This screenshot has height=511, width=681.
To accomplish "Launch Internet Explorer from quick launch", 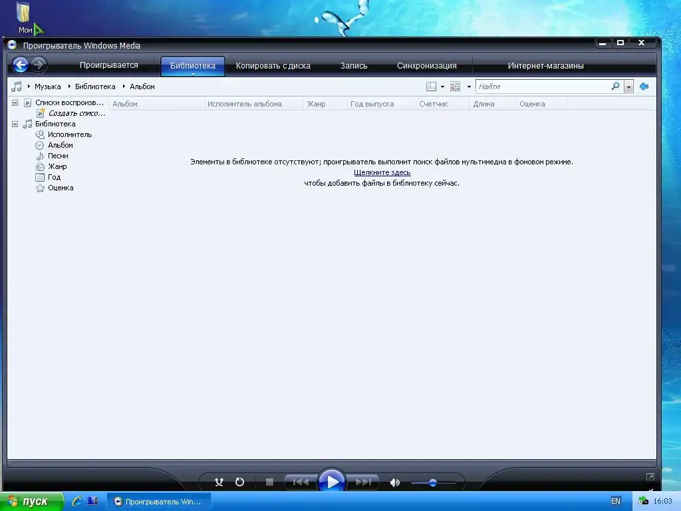I will click(77, 501).
